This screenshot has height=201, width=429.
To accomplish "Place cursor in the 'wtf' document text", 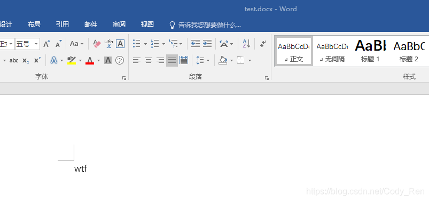I will pyautogui.click(x=81, y=169).
